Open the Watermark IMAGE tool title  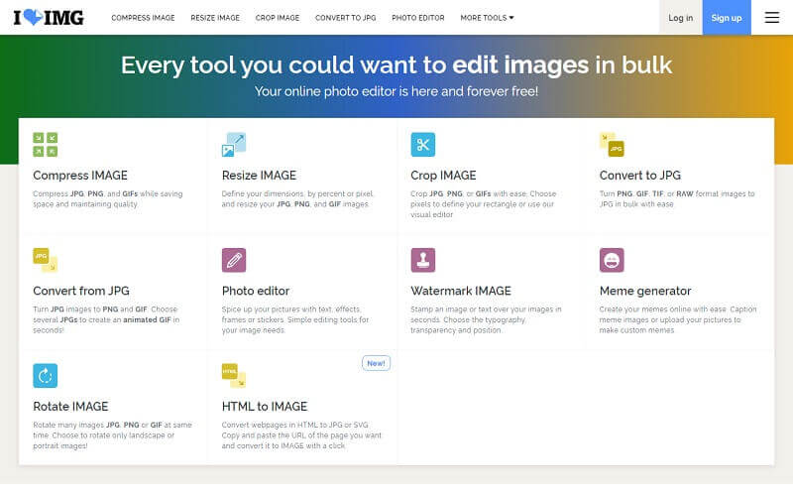(x=461, y=291)
